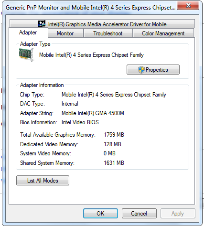
Task: Open the Intel Graphics Media Accelerator Driver tab
Action: tap(102, 24)
